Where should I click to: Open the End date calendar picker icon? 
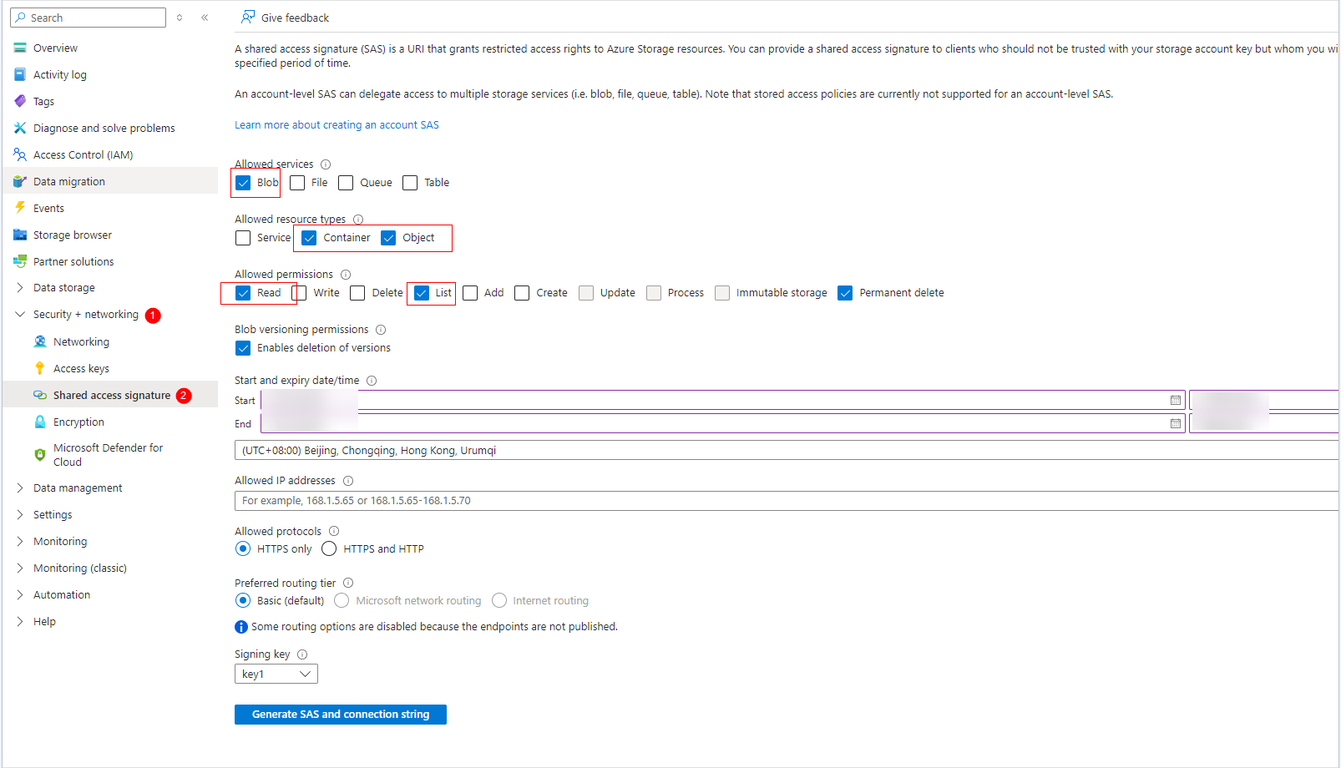coord(1176,424)
